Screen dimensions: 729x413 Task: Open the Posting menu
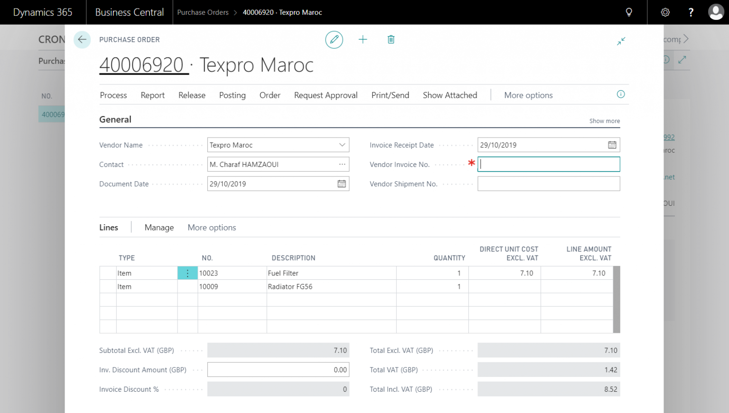click(x=232, y=95)
